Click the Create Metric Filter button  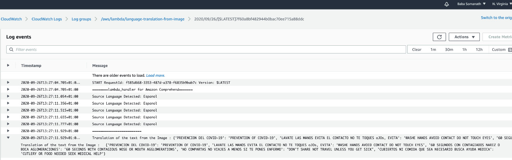(x=497, y=37)
